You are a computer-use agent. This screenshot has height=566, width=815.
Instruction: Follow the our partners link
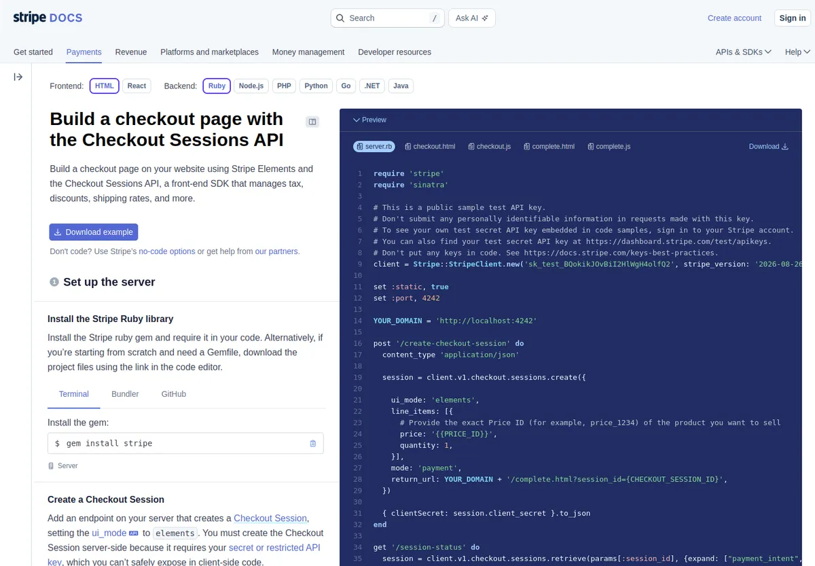click(x=276, y=251)
